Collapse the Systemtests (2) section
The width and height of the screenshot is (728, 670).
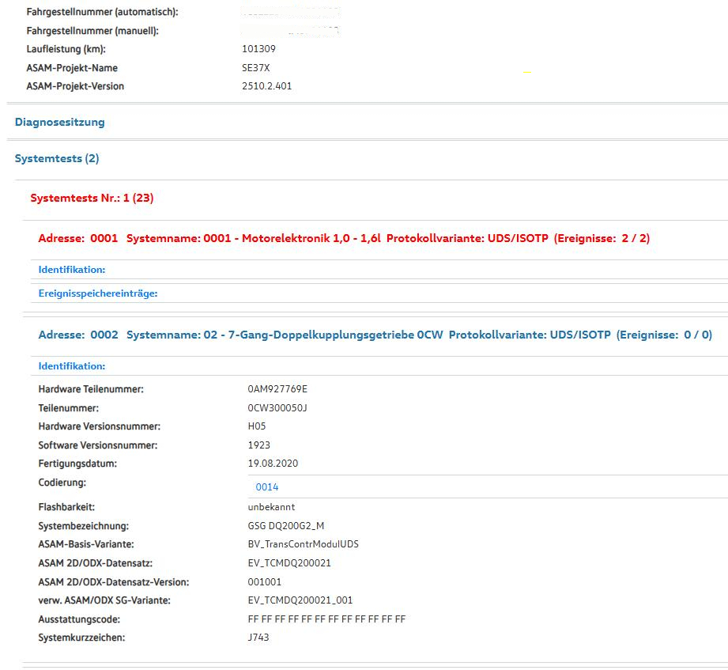[x=57, y=159]
